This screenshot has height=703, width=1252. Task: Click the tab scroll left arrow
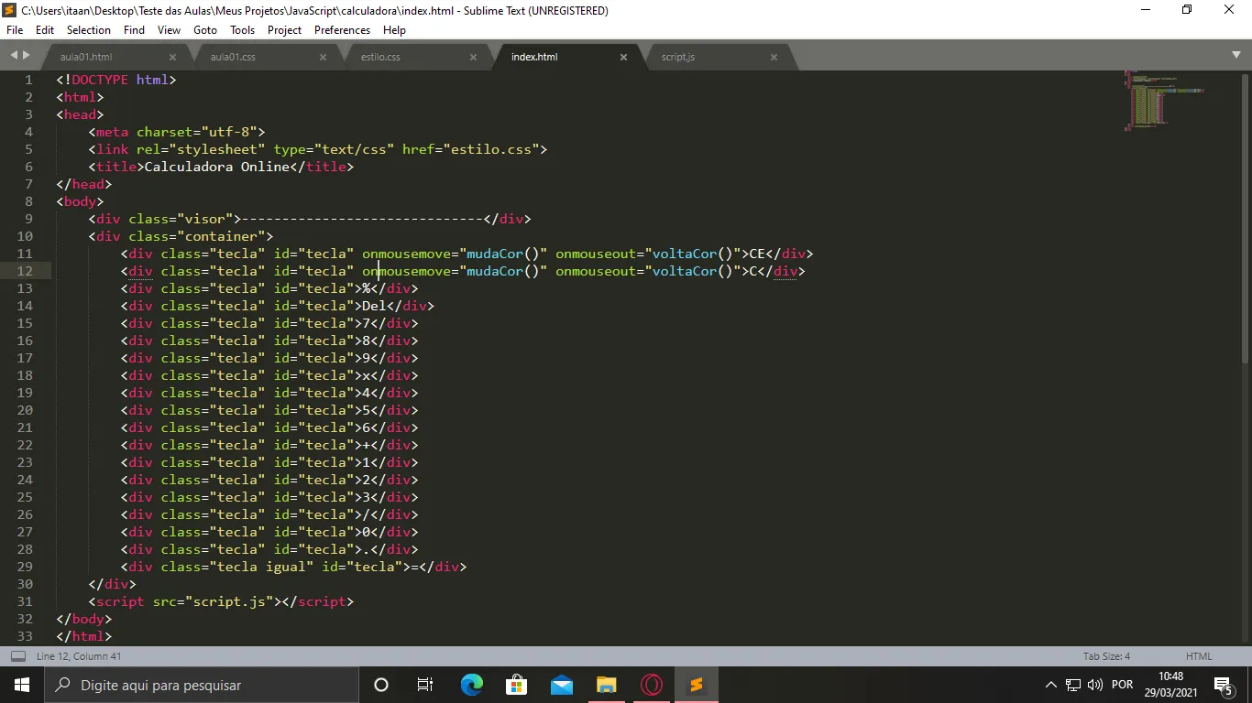(14, 56)
